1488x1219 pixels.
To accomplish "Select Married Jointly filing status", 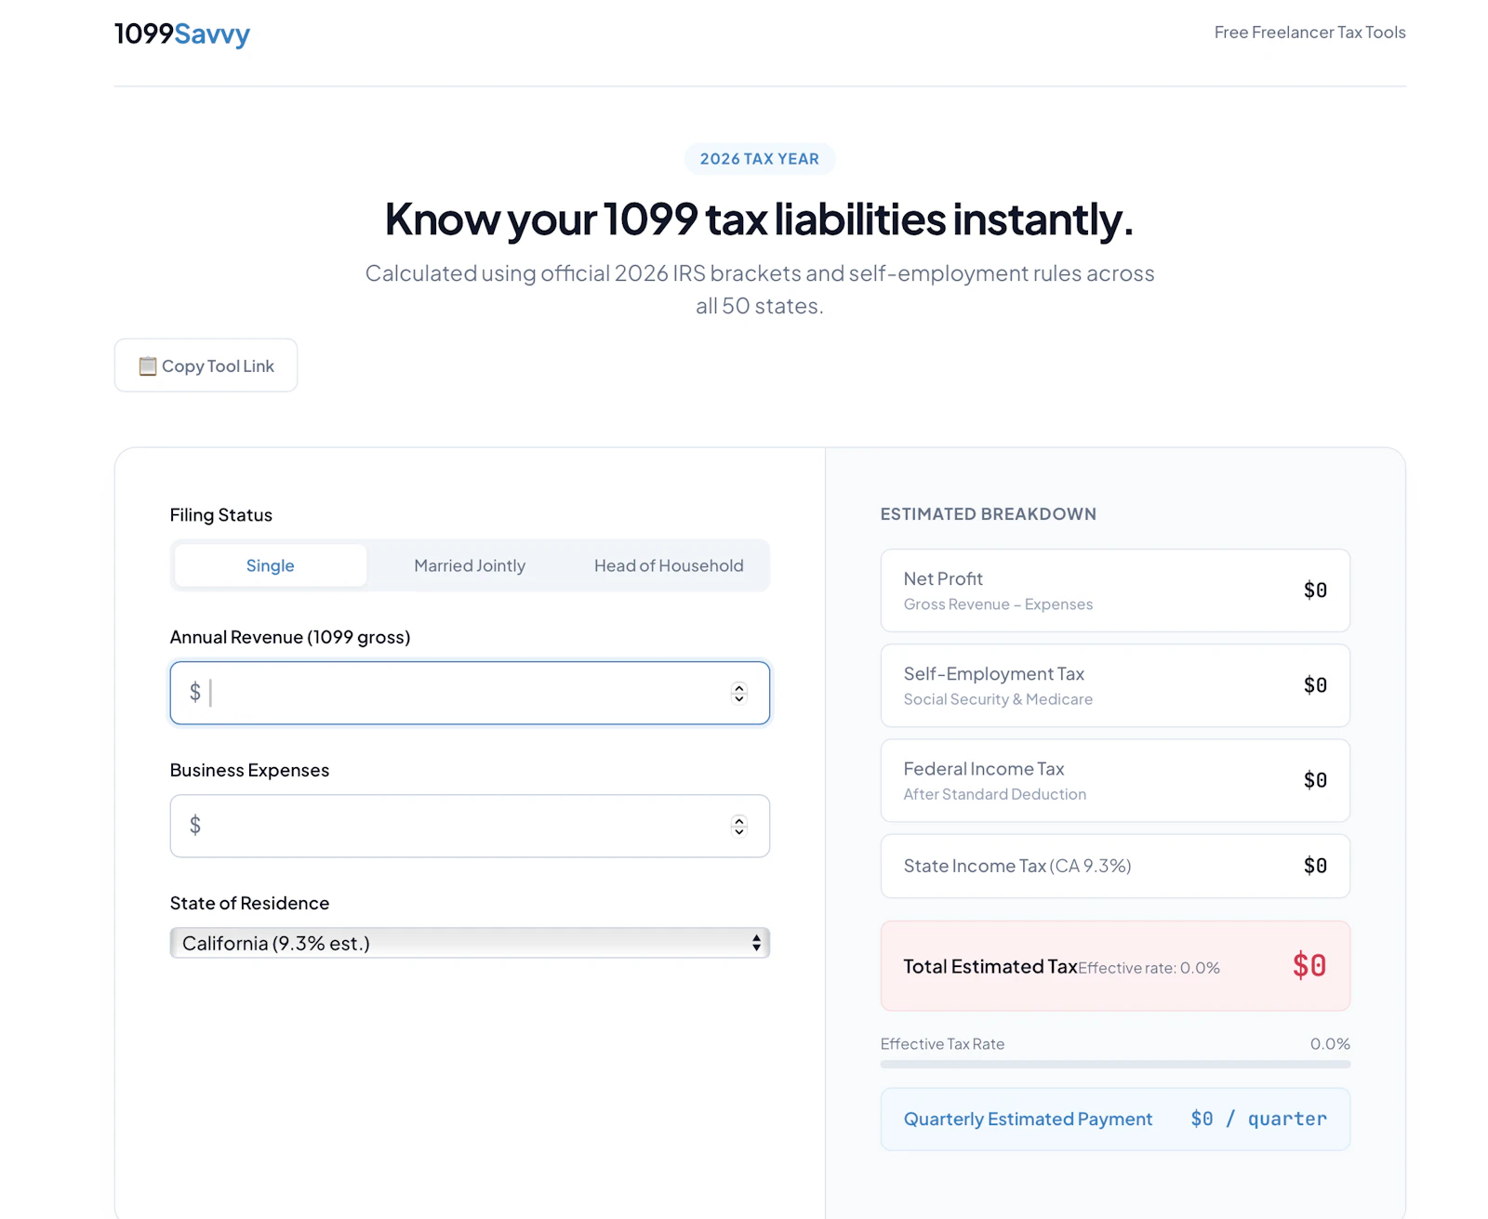I will point(470,565).
